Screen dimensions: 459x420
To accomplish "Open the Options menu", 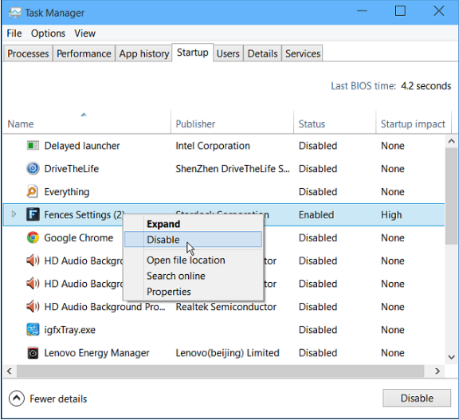I will (x=48, y=33).
